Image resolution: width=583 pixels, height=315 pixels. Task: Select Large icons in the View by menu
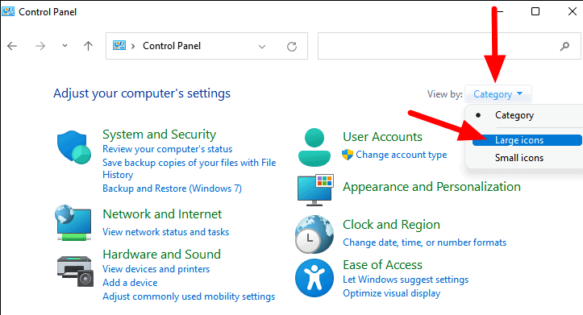(x=527, y=140)
